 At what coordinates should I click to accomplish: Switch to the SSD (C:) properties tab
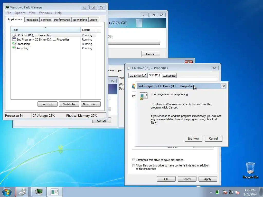pos(154,75)
